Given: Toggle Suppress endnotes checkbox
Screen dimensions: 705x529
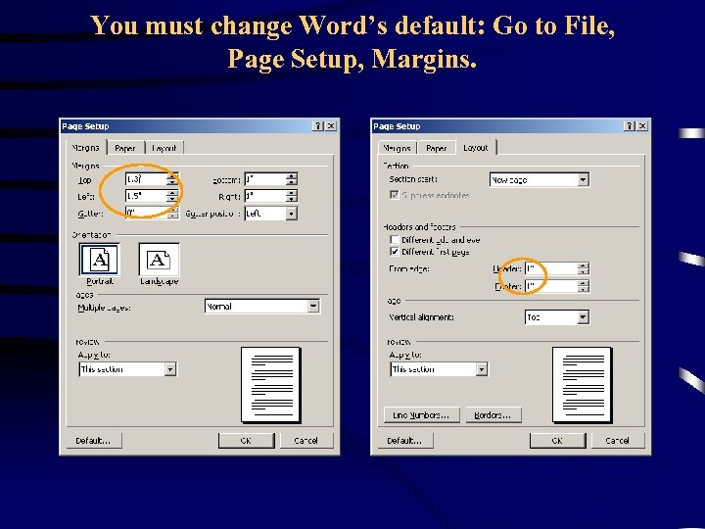Looking at the screenshot, I should [395, 195].
